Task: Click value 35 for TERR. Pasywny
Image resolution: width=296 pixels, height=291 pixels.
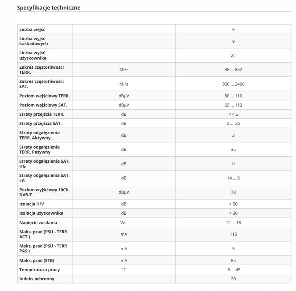Action: pyautogui.click(x=233, y=149)
